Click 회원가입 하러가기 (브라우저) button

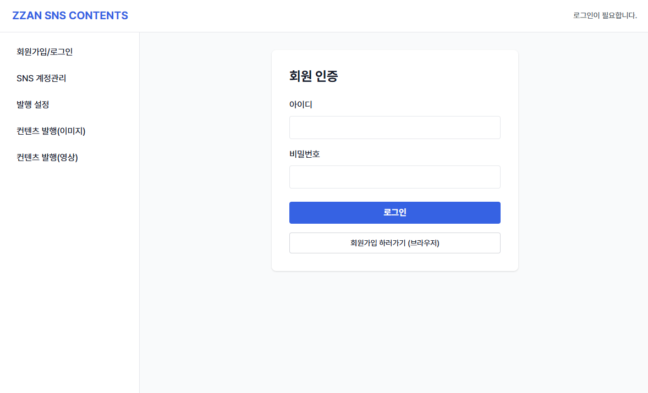[x=394, y=243]
